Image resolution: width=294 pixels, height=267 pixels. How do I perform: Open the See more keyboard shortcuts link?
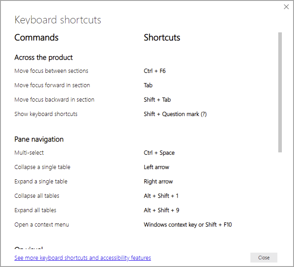click(x=83, y=258)
